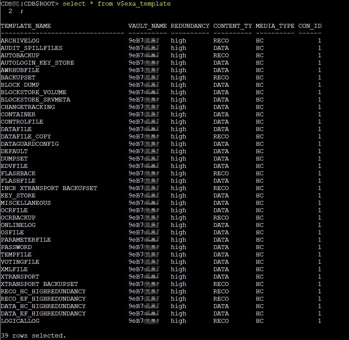Click the redundancy value in LOGICALLOG row
This screenshot has width=349, height=340.
[x=179, y=321]
